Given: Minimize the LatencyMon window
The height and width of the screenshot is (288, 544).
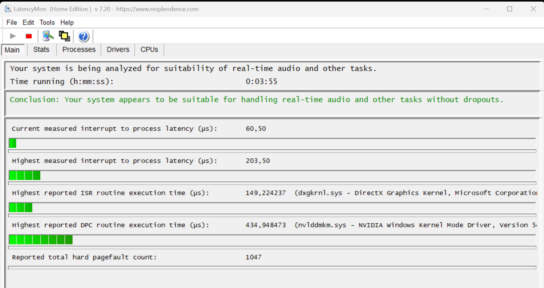Looking at the screenshot, I should 486,9.
